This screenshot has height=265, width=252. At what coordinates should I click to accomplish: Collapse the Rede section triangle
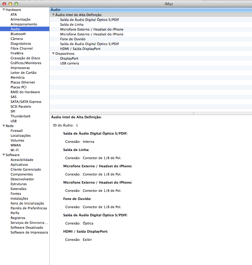click(x=4, y=126)
